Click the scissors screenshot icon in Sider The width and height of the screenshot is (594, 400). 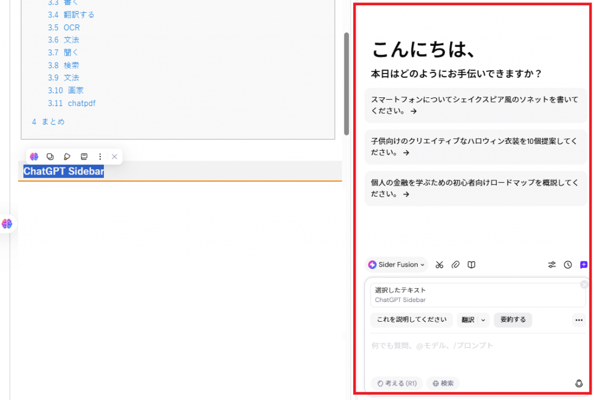click(x=440, y=265)
